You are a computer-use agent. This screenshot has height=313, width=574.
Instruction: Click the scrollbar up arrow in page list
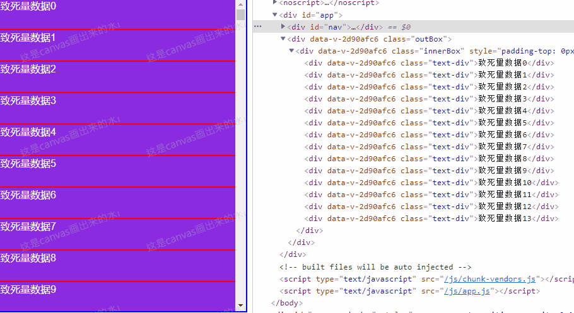(x=240, y=4)
